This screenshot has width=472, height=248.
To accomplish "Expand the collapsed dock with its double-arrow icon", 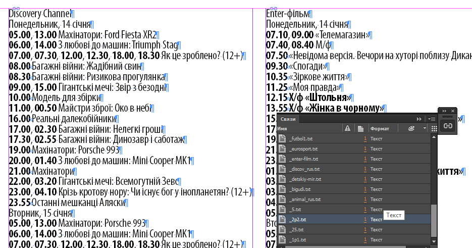I will [444, 111].
